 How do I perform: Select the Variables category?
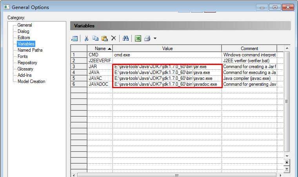(x=26, y=44)
